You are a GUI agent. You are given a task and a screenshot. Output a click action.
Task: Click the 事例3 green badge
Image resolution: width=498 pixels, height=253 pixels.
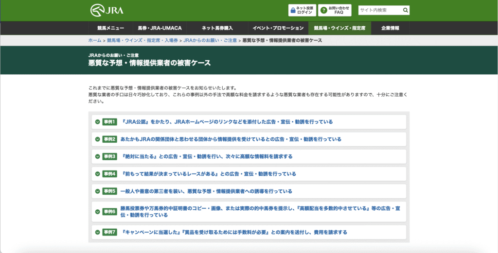point(110,157)
